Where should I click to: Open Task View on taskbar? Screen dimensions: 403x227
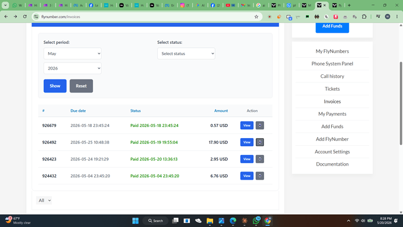point(175,221)
